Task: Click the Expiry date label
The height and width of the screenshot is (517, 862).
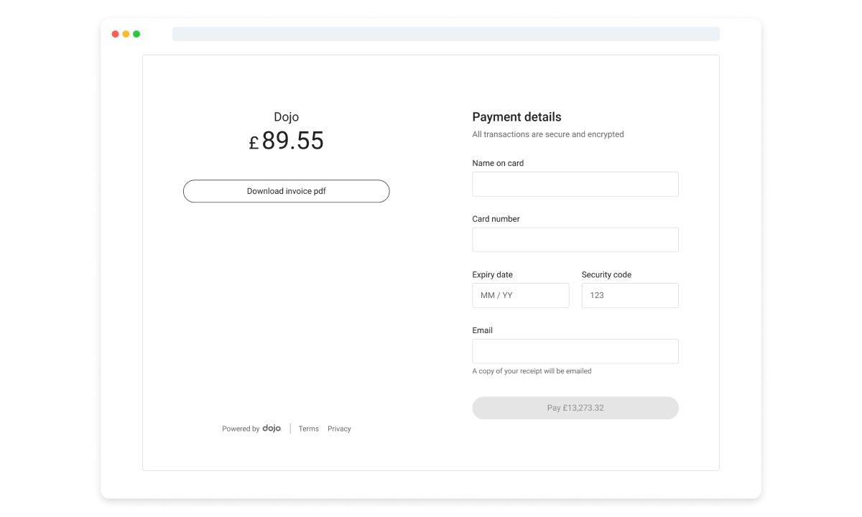Action: [492, 274]
